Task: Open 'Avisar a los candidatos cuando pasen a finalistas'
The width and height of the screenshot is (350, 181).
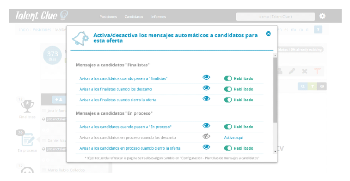Action: [x=123, y=78]
